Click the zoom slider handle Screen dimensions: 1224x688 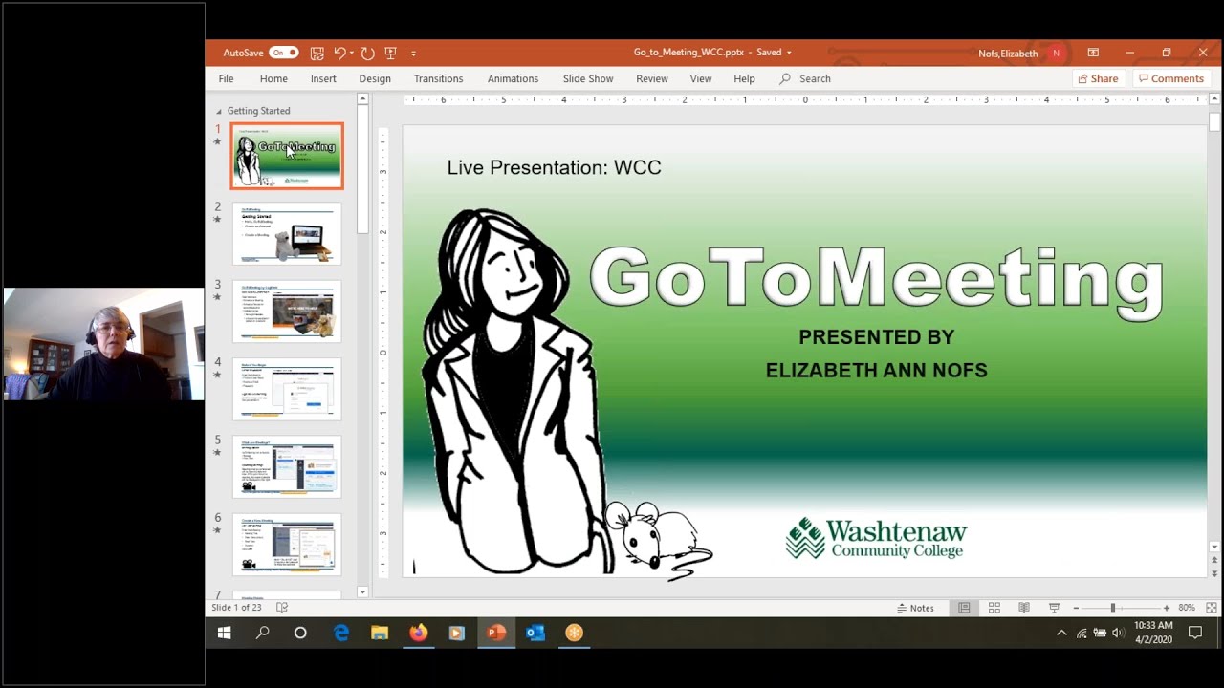[x=1113, y=608]
